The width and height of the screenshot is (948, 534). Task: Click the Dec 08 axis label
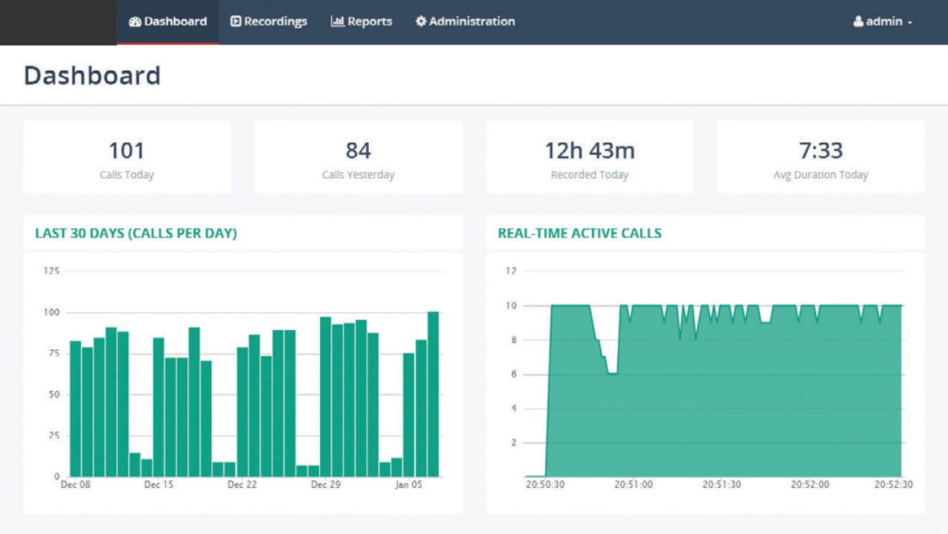(76, 485)
